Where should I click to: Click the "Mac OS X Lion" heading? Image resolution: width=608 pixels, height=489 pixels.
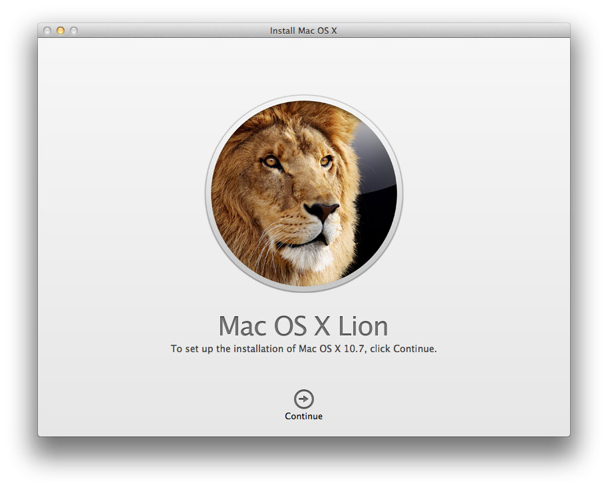pyautogui.click(x=303, y=326)
